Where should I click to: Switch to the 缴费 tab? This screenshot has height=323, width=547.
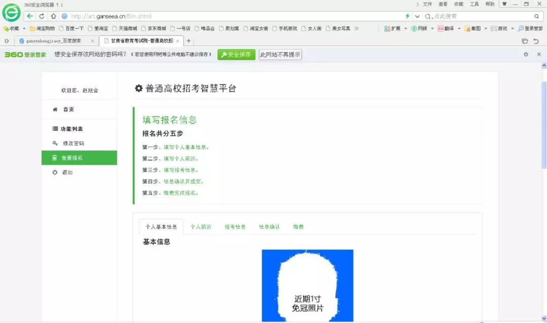point(298,227)
